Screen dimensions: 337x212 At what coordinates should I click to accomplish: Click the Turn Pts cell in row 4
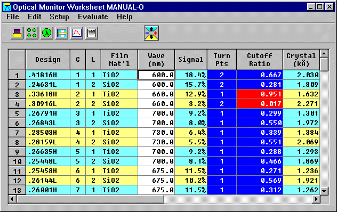point(222,104)
